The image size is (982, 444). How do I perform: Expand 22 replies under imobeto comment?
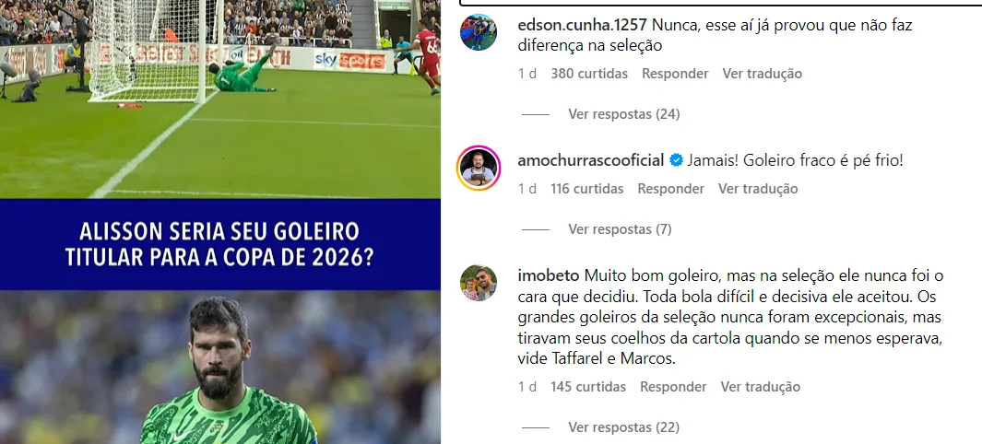[x=623, y=427]
